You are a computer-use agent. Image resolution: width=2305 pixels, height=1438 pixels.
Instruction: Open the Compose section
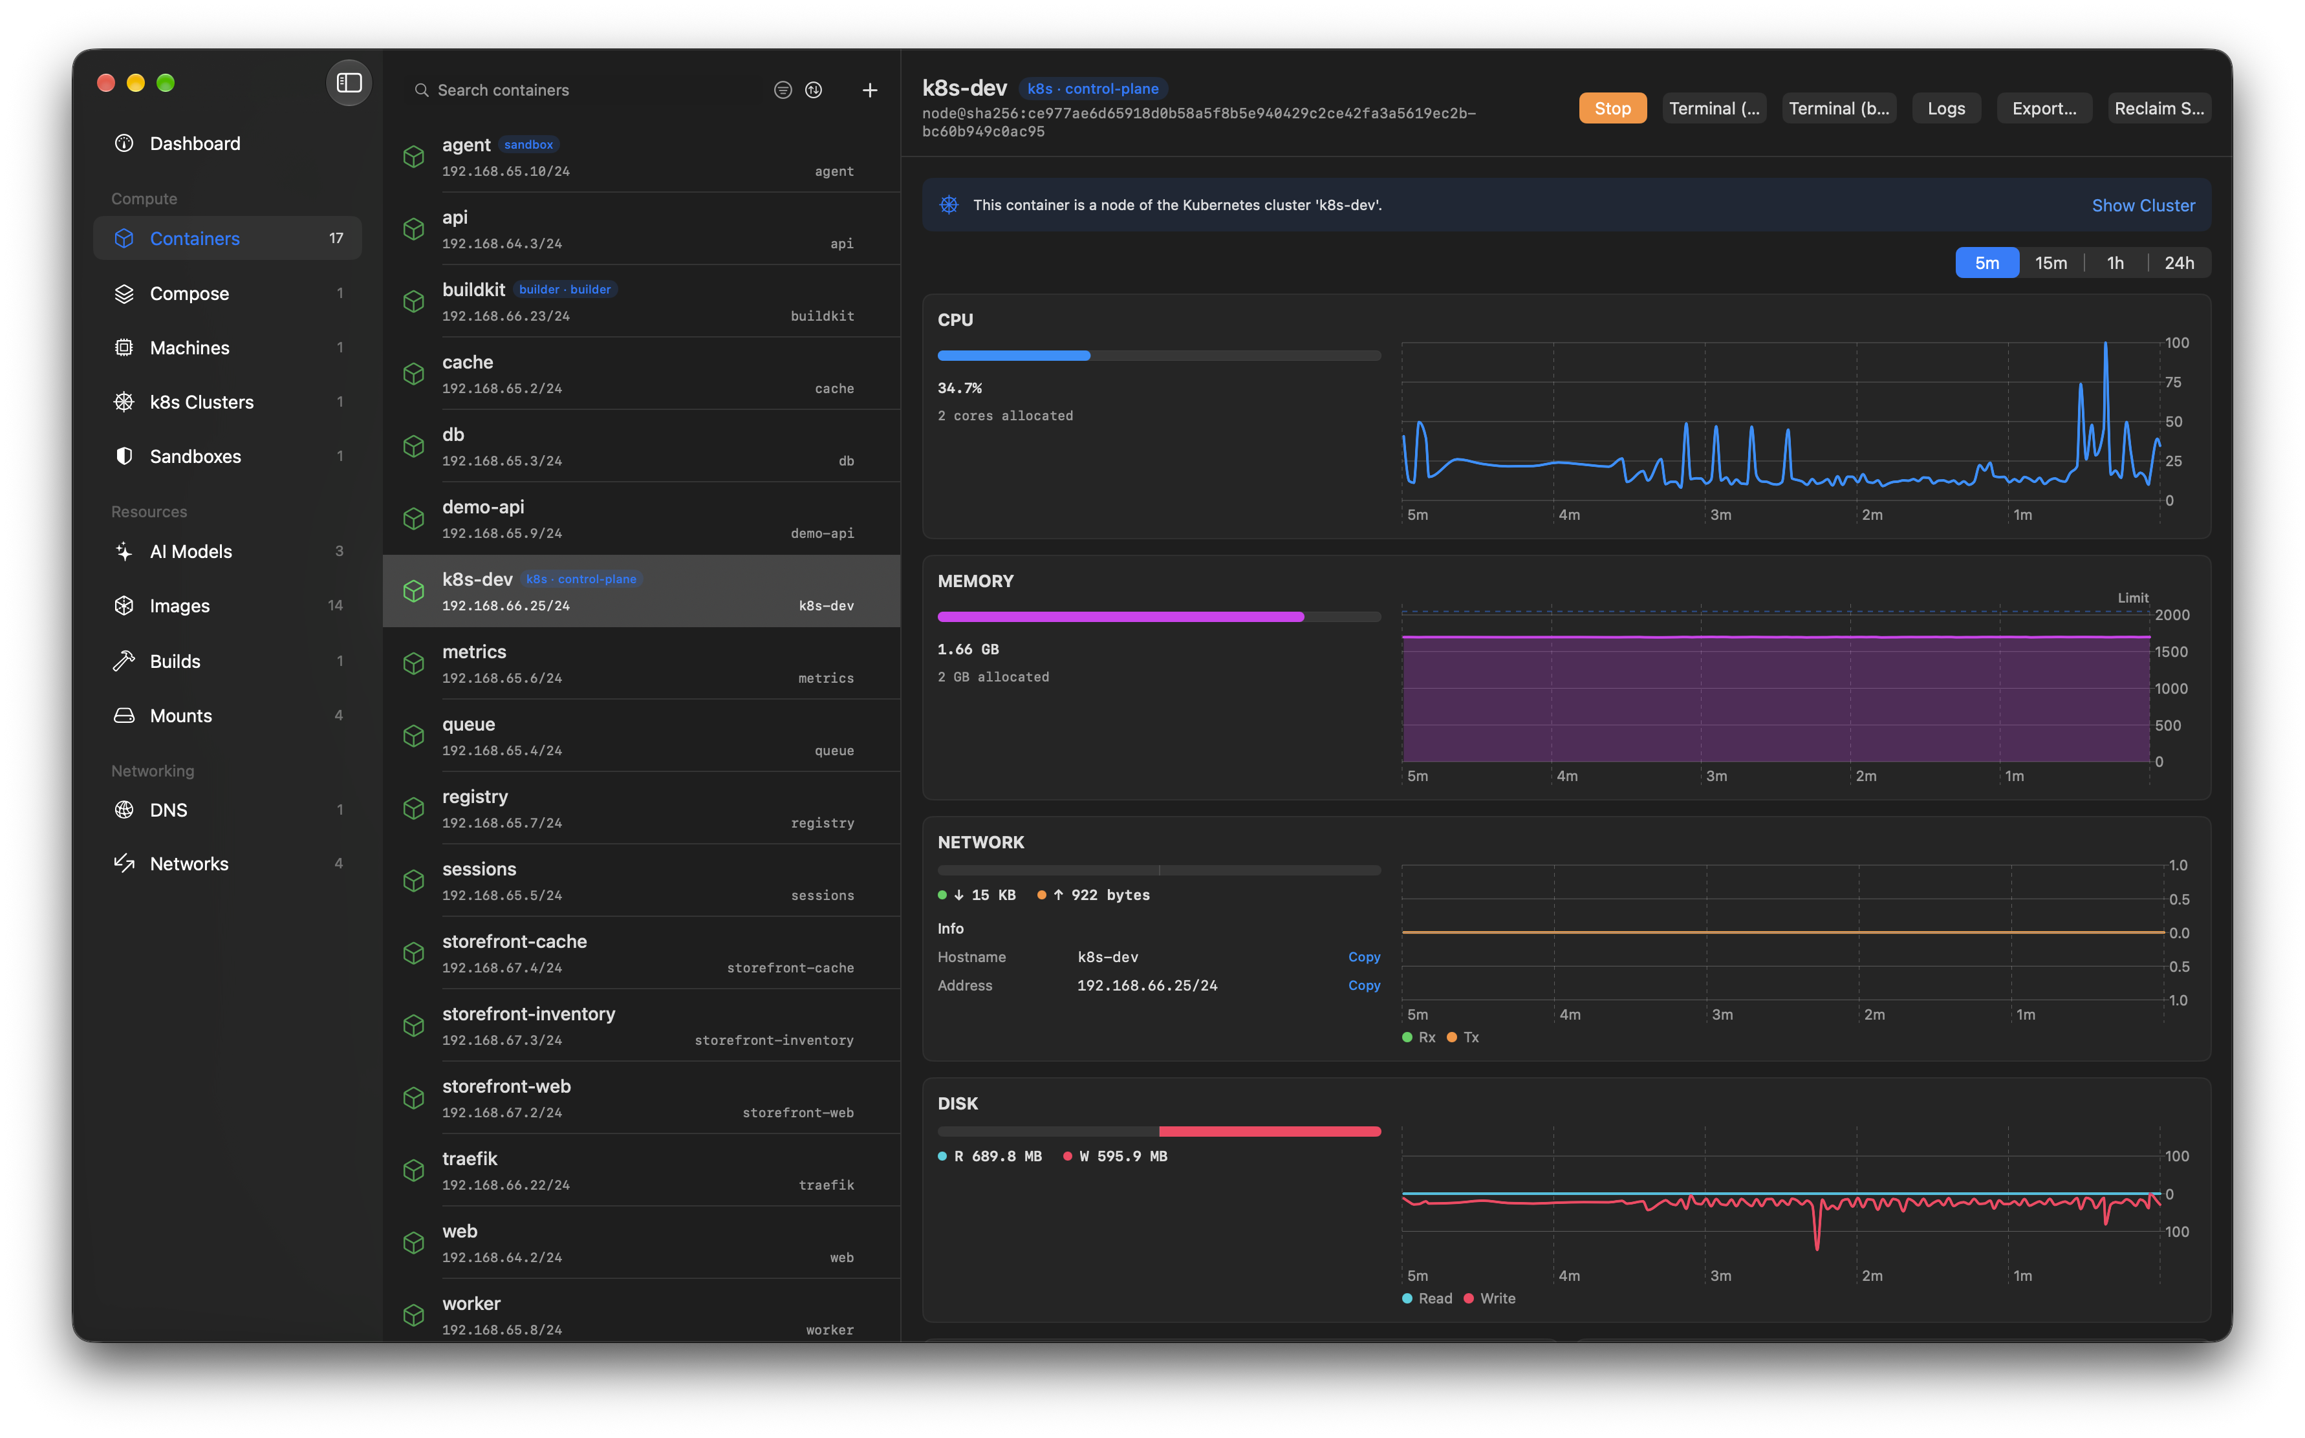228,294
